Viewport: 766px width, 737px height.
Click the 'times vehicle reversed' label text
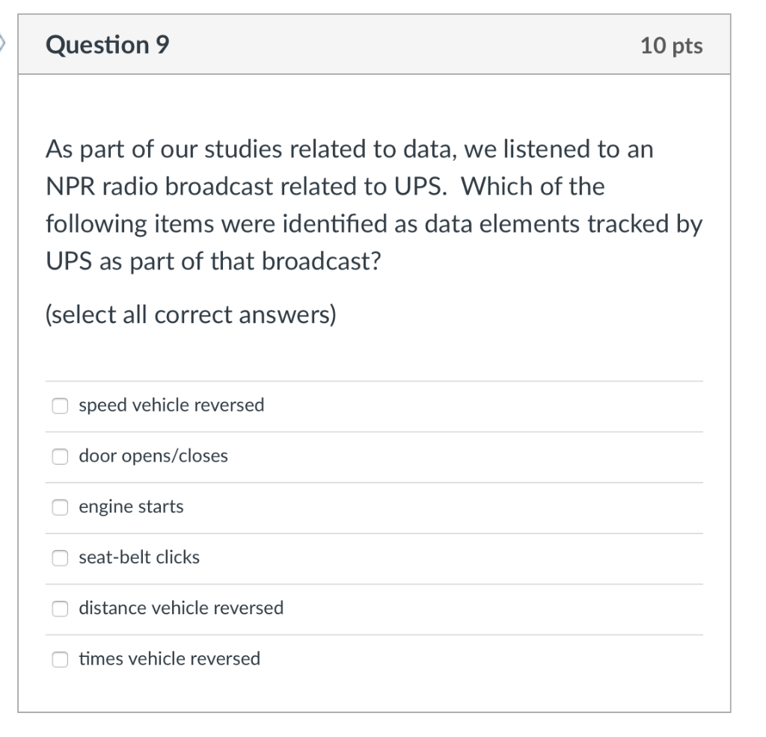point(170,659)
